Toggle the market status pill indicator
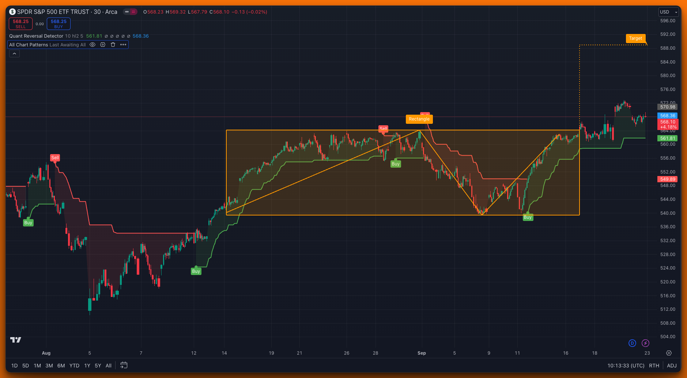 tap(130, 12)
